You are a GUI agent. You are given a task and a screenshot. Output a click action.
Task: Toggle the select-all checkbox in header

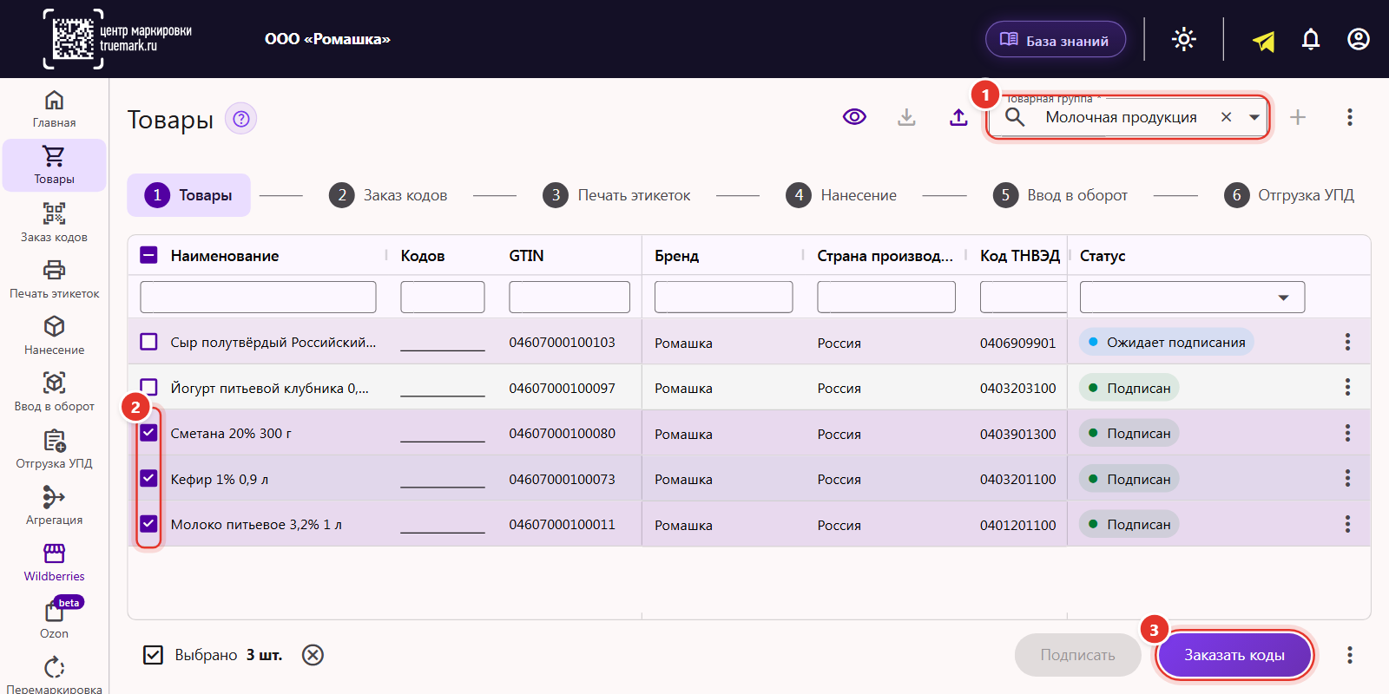[x=148, y=255]
